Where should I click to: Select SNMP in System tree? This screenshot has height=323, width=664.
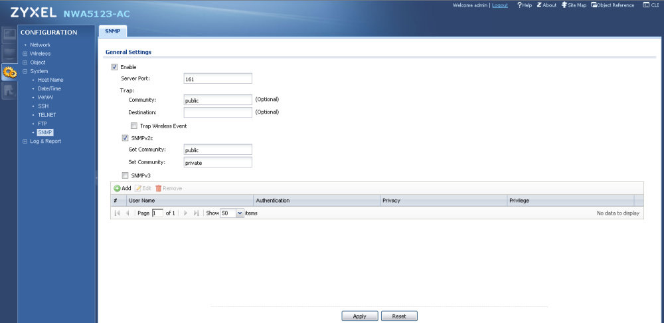pos(45,132)
